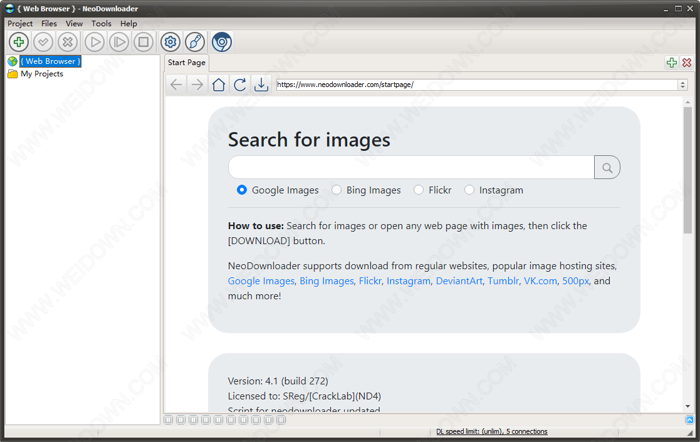Select the My Projects tree item

pyautogui.click(x=42, y=74)
